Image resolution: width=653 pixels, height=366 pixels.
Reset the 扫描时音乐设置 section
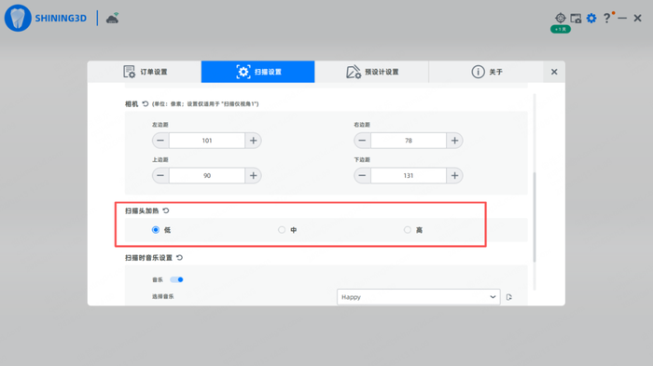pos(179,257)
